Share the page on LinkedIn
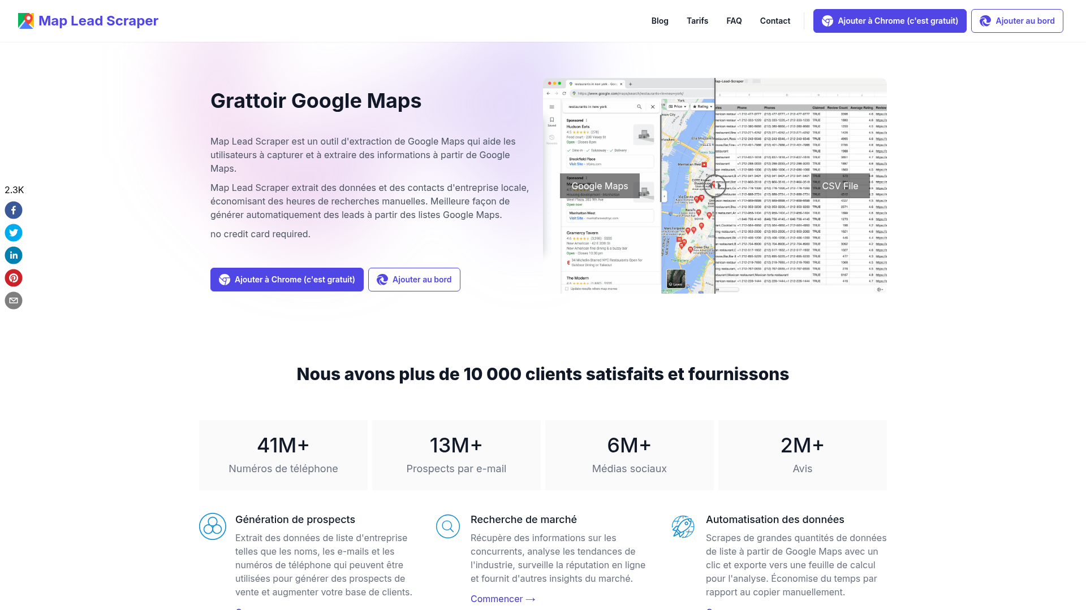 click(14, 255)
